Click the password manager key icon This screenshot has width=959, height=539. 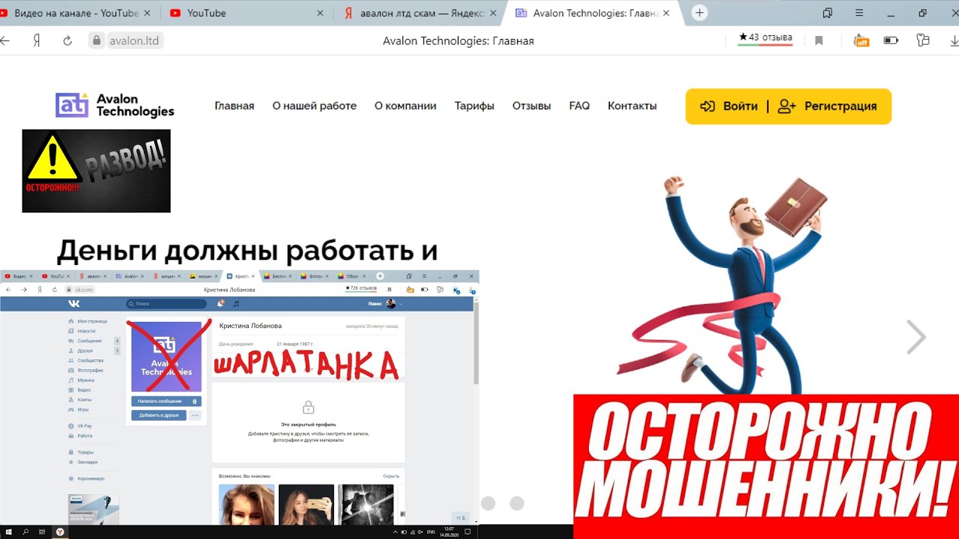click(x=923, y=40)
